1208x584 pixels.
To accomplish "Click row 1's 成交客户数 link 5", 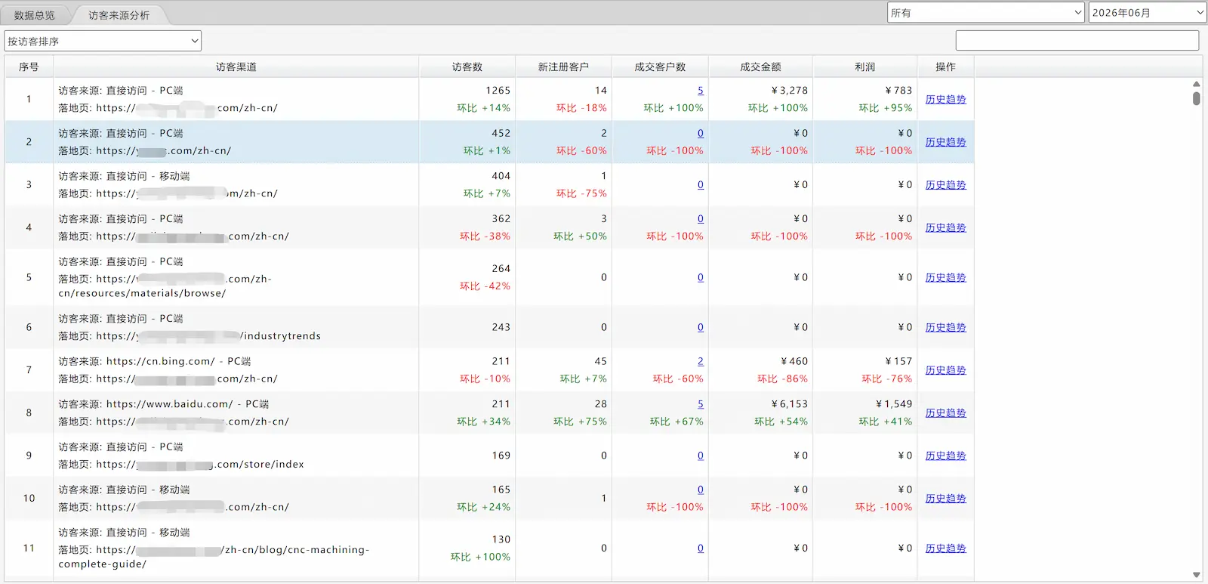I will pyautogui.click(x=701, y=91).
